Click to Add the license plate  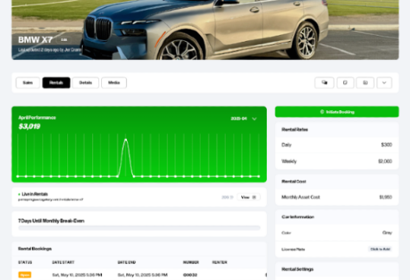[x=380, y=249]
